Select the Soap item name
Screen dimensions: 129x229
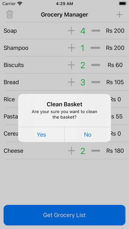[10, 31]
